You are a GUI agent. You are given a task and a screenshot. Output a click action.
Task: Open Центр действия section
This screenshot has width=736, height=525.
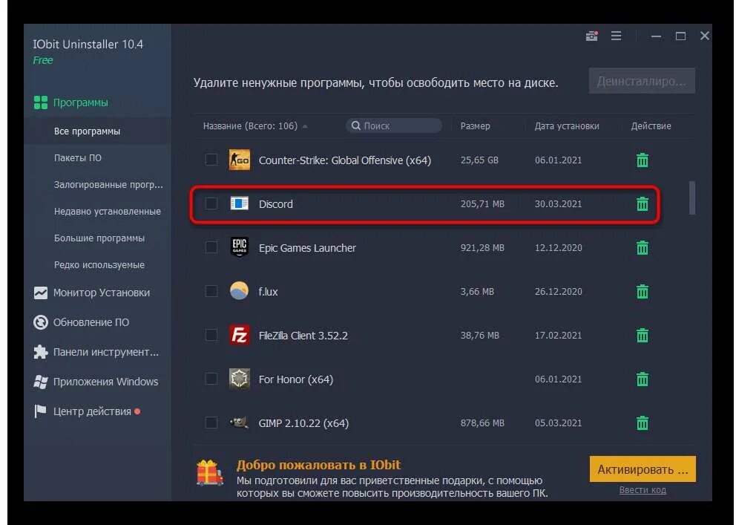click(87, 411)
